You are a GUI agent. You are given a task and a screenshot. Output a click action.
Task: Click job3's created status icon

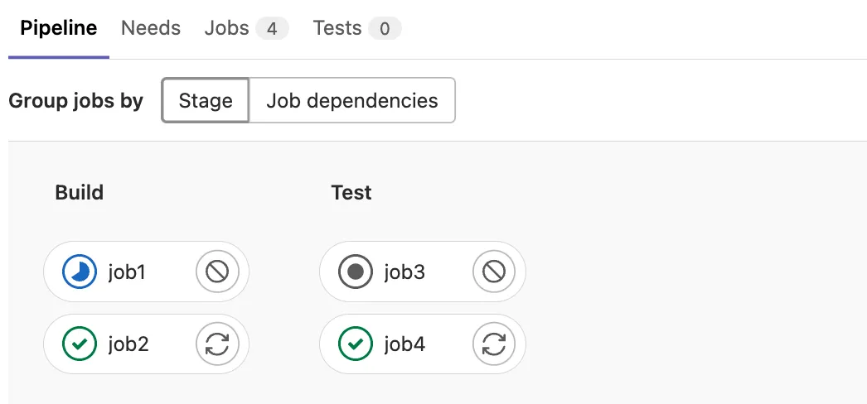[x=356, y=272]
